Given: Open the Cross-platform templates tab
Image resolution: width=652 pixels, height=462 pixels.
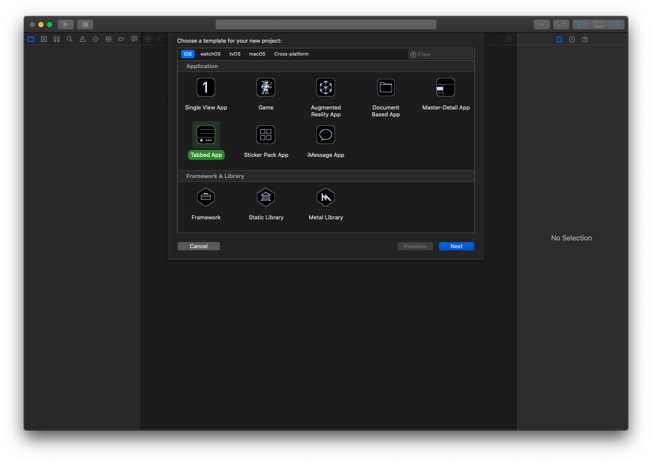Looking at the screenshot, I should [291, 54].
